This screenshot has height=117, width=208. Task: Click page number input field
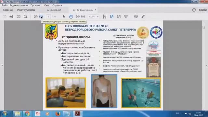point(48,17)
